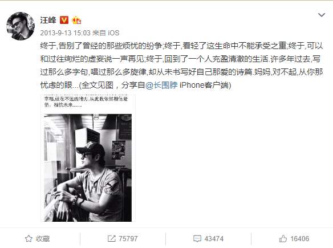333x248 pixels.
Task: Open 汪峰's profile picture
Action: point(21,26)
